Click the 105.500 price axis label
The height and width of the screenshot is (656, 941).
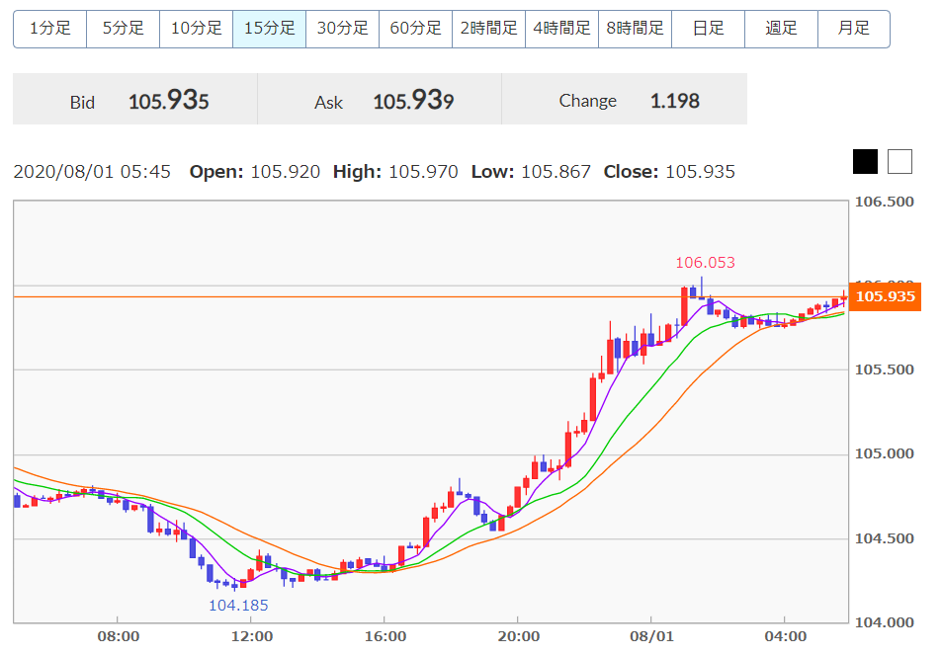pos(885,369)
